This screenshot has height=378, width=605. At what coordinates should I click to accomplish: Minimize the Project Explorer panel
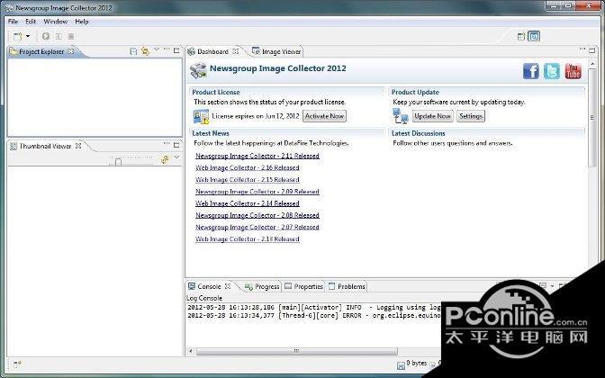pyautogui.click(x=167, y=49)
